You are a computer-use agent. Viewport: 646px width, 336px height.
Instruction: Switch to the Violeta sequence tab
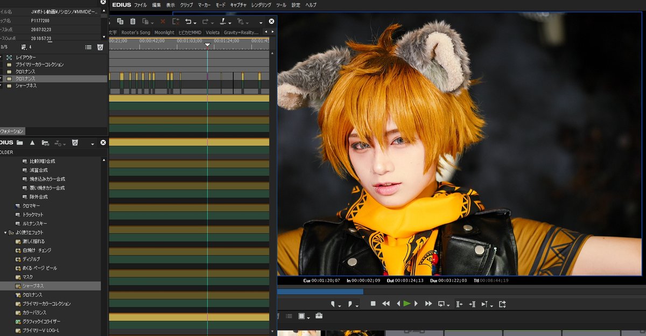coord(213,32)
